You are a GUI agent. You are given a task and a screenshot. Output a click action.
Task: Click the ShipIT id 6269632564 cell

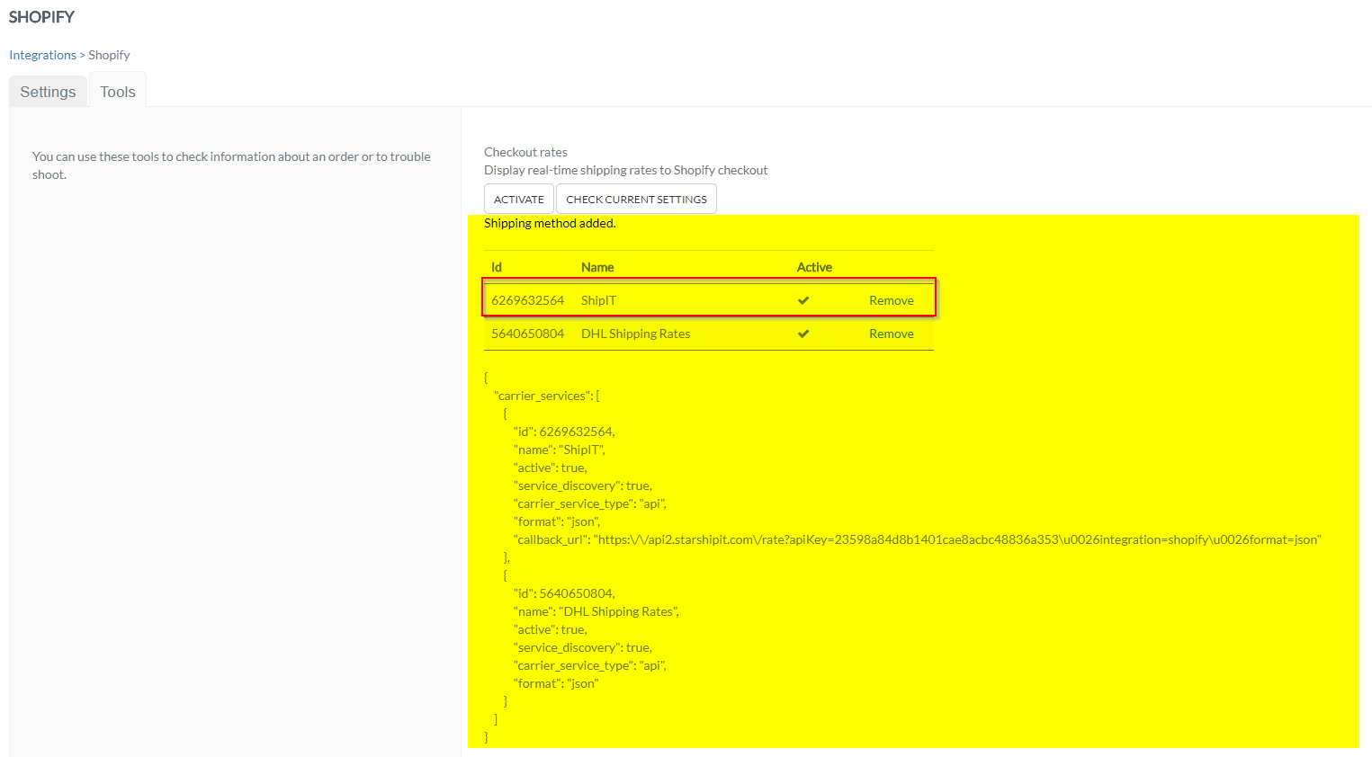click(x=528, y=300)
